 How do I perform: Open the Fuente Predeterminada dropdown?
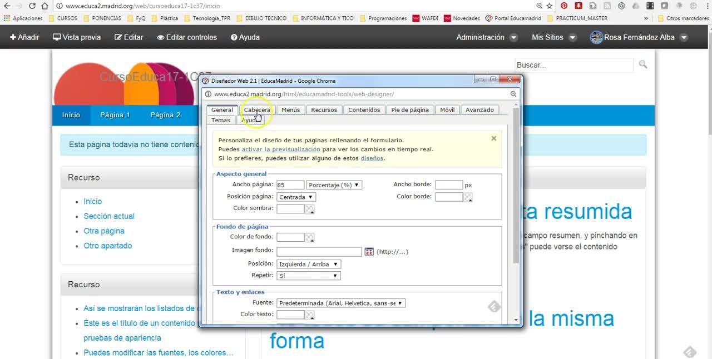341,303
